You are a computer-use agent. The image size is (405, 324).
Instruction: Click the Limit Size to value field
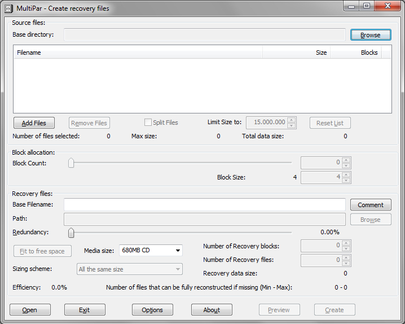[267, 122]
